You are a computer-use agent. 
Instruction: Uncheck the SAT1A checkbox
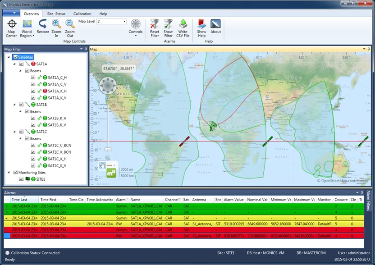pos(21,64)
